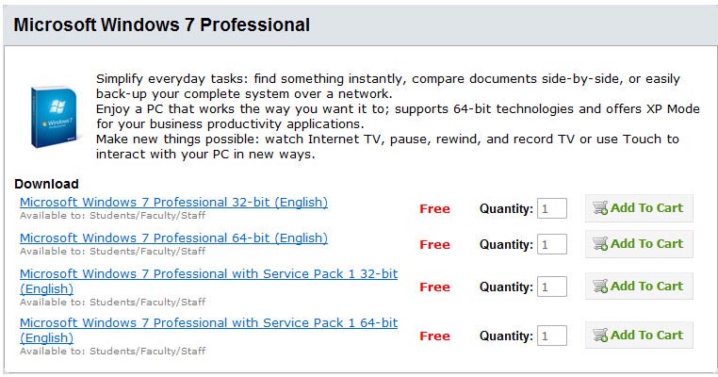This screenshot has width=718, height=377.
Task: Open Windows 7 Professional Service Pack 1 32-bit link
Action: [x=208, y=273]
